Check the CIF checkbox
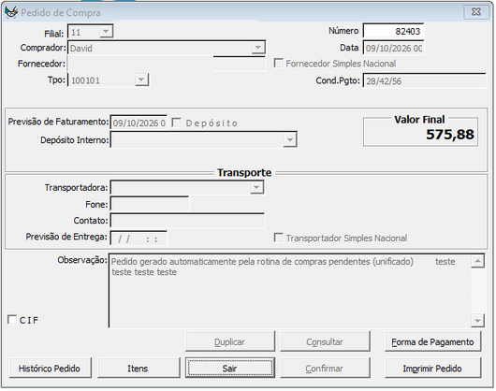 tap(12, 320)
